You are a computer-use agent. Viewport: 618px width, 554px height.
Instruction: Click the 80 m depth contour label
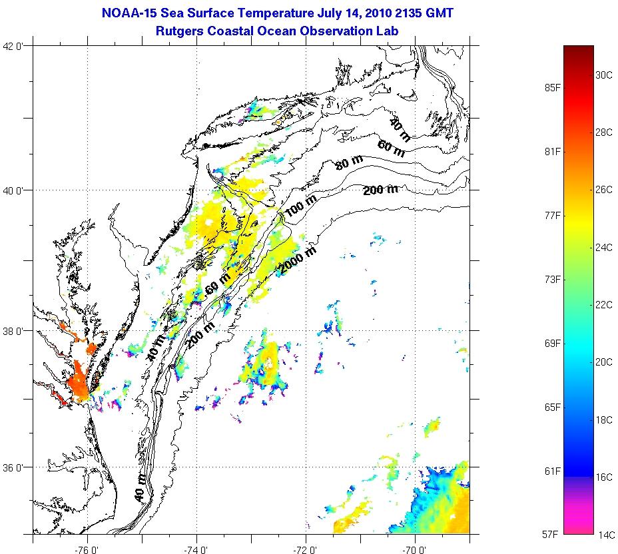pyautogui.click(x=349, y=162)
